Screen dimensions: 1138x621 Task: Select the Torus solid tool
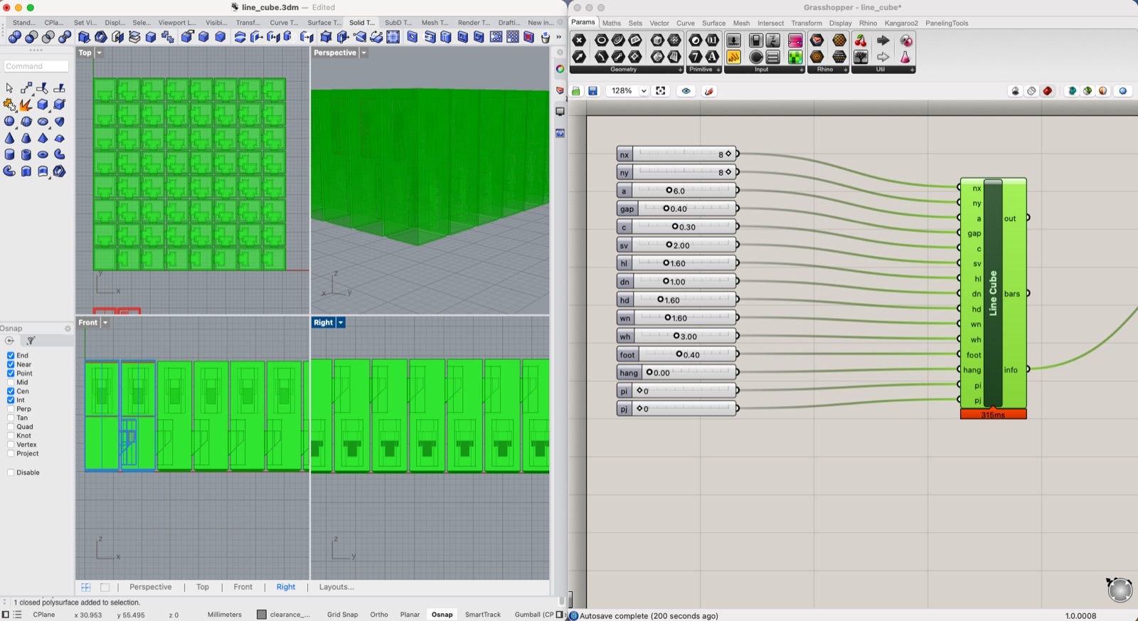43,154
